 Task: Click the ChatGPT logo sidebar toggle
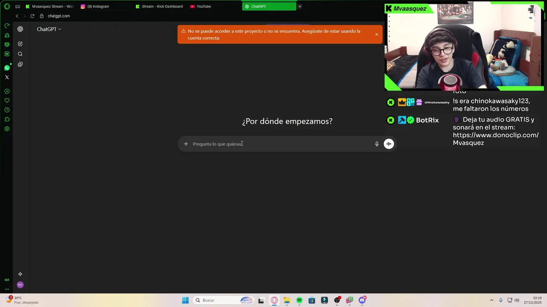click(x=20, y=29)
